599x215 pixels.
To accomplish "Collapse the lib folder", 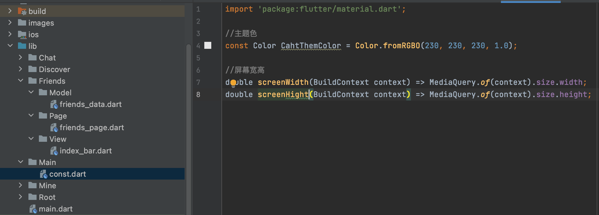I will [x=10, y=46].
